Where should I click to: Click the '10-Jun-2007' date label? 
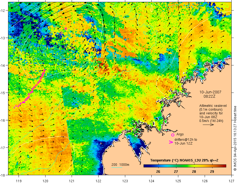tap(210, 92)
